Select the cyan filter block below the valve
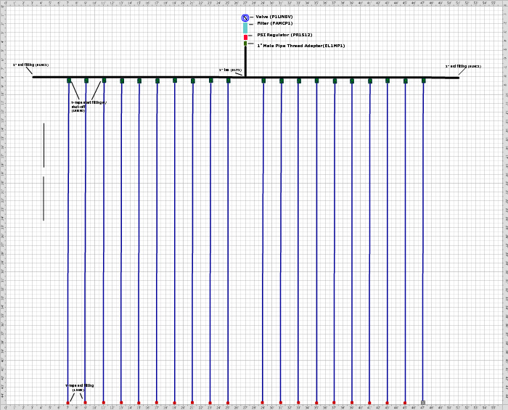Screen dimensions: 508x410 click(x=245, y=27)
